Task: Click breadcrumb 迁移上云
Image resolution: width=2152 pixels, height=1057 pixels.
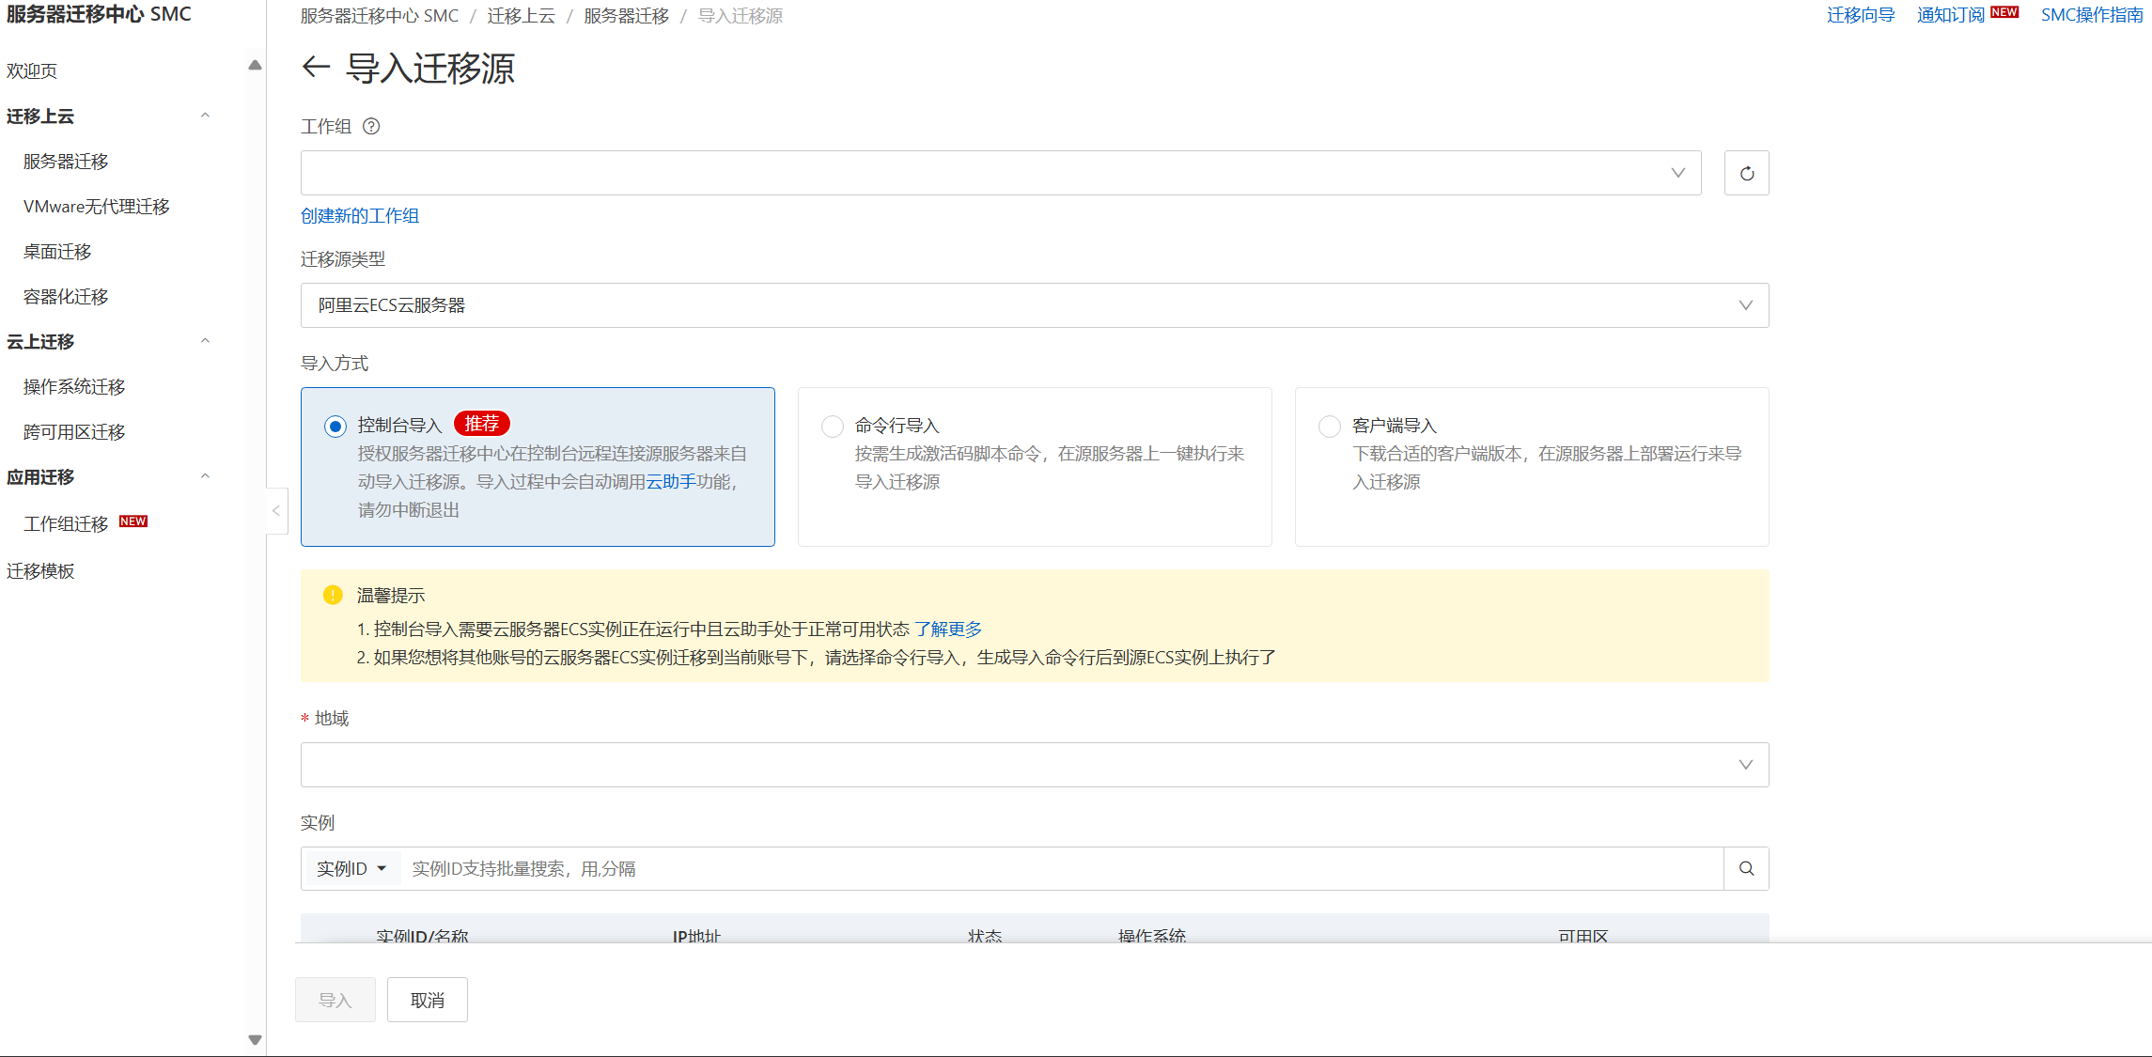Action: pyautogui.click(x=522, y=16)
